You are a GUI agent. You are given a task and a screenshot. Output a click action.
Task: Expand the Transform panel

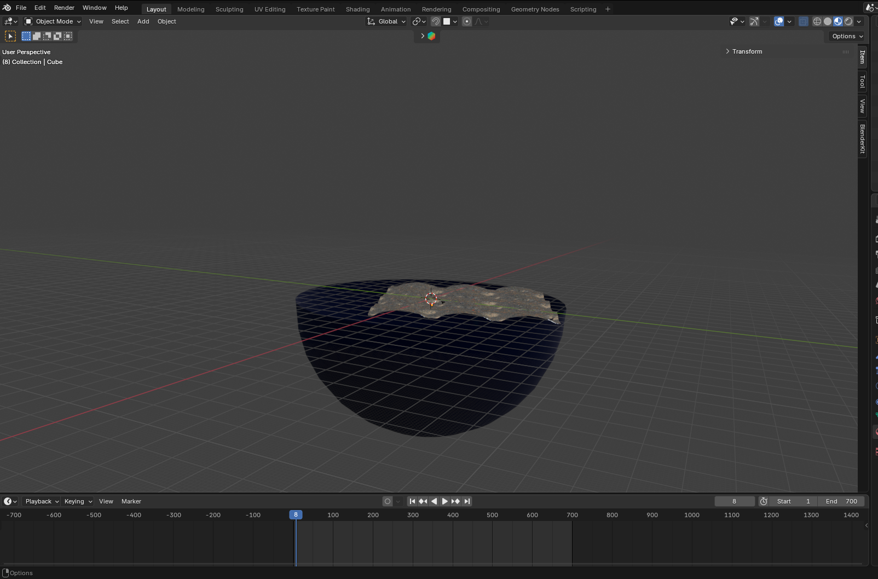click(747, 51)
